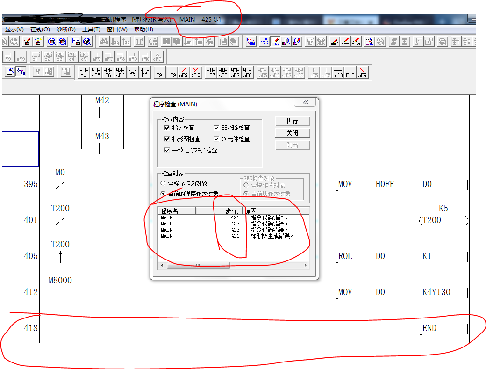Image resolution: width=486 pixels, height=369 pixels.
Task: Insert normally closed contact F6
Action: (x=108, y=72)
